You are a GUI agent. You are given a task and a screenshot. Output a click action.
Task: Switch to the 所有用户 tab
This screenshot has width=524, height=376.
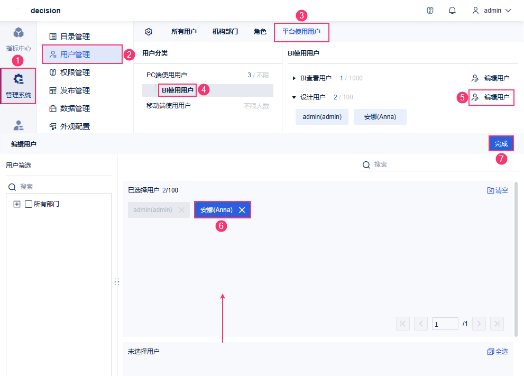point(184,32)
